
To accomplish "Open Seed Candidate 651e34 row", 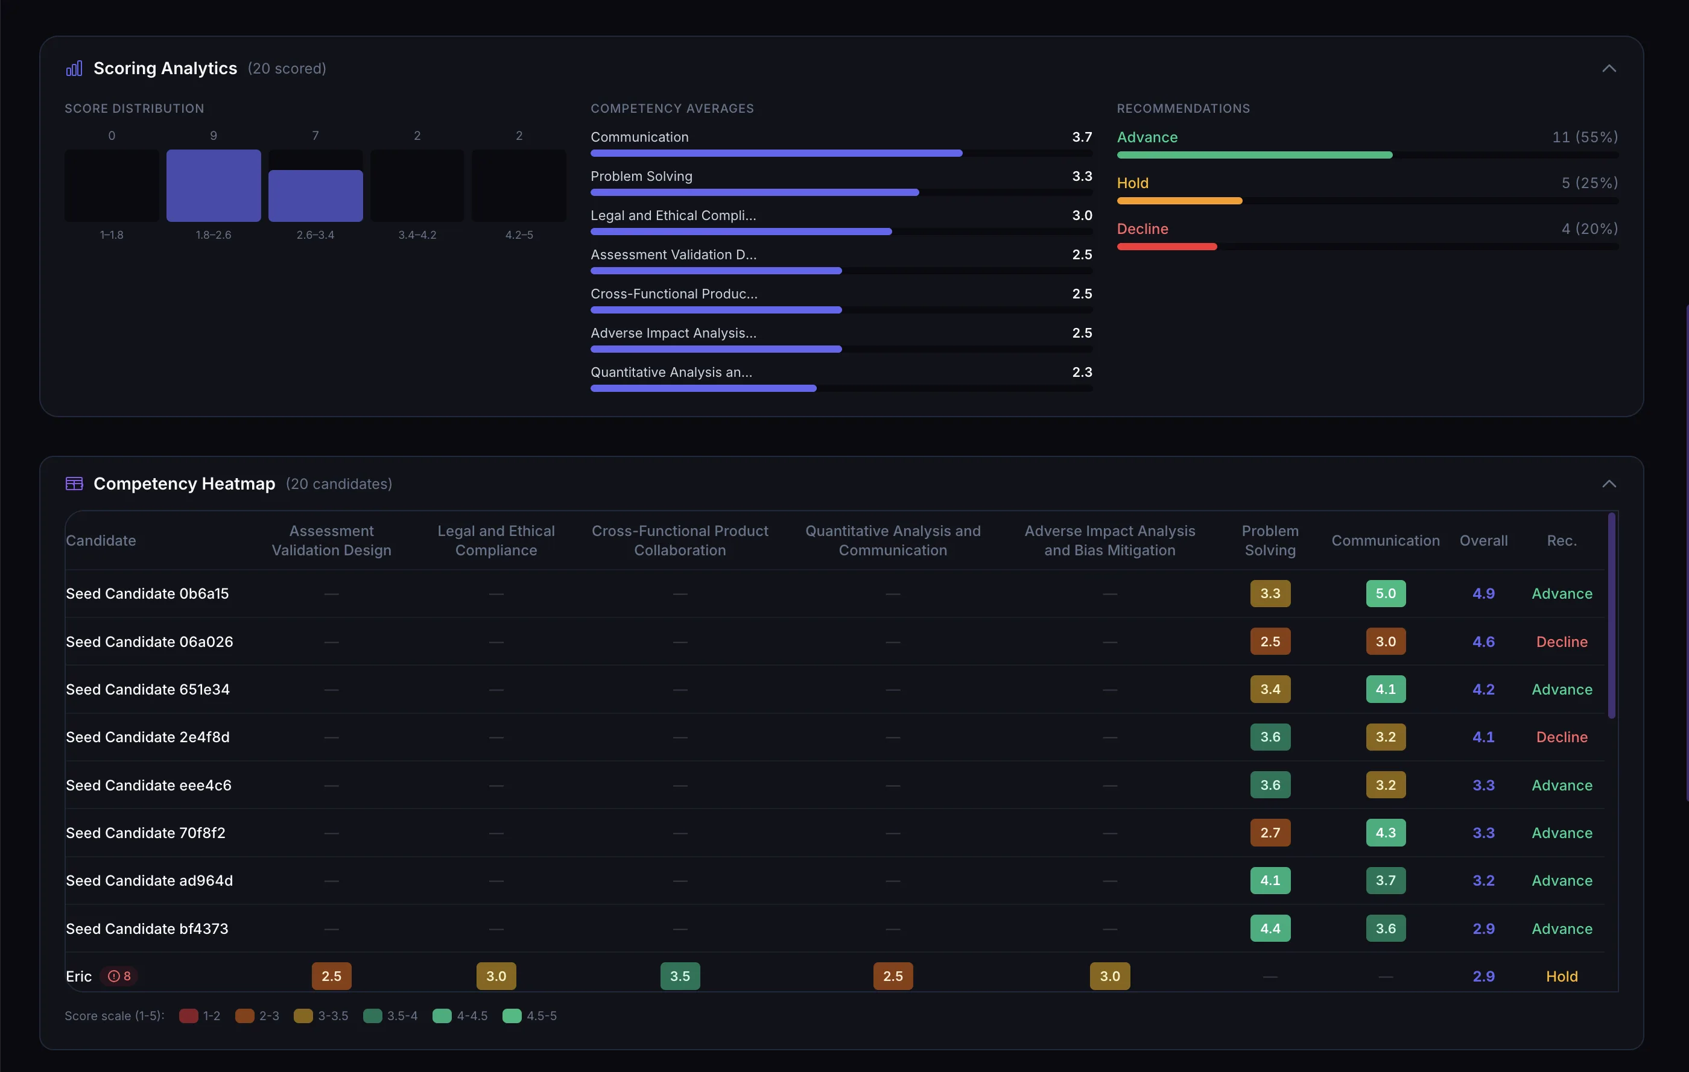I will (835, 689).
